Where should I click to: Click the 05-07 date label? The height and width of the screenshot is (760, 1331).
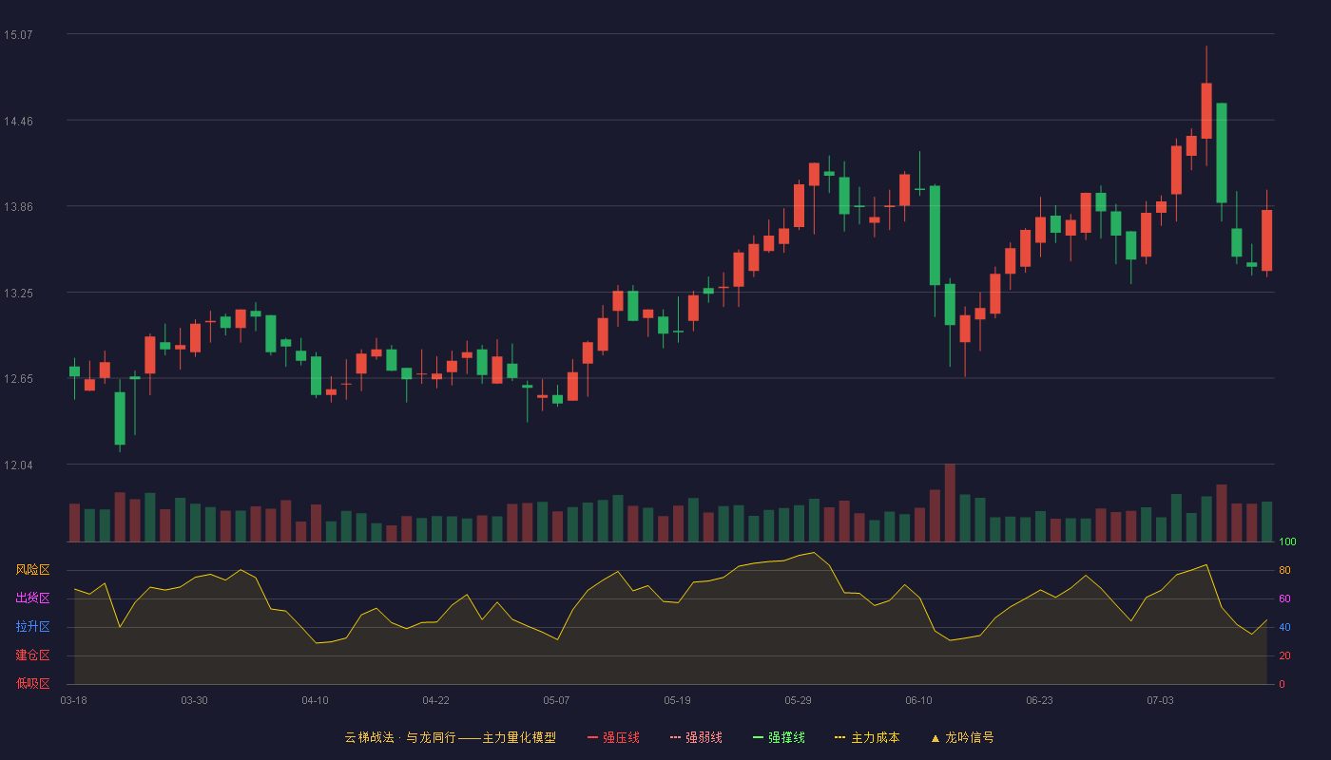point(556,700)
